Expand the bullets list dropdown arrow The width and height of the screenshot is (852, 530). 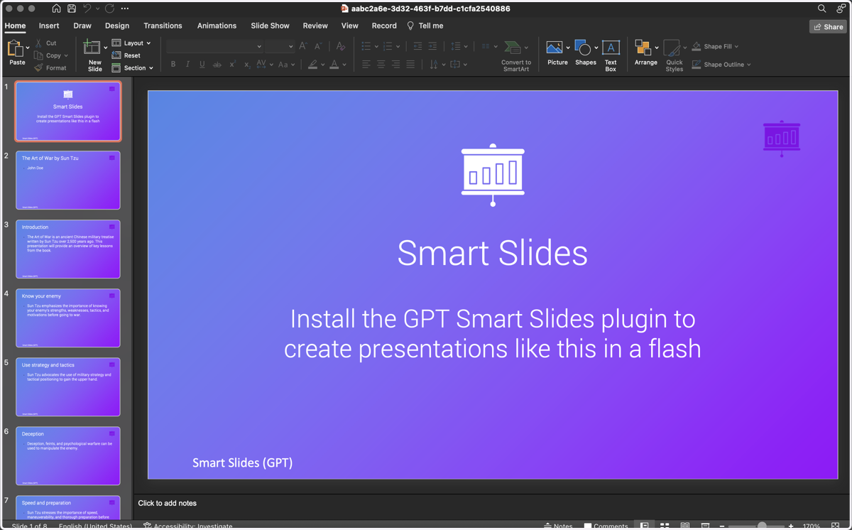376,47
